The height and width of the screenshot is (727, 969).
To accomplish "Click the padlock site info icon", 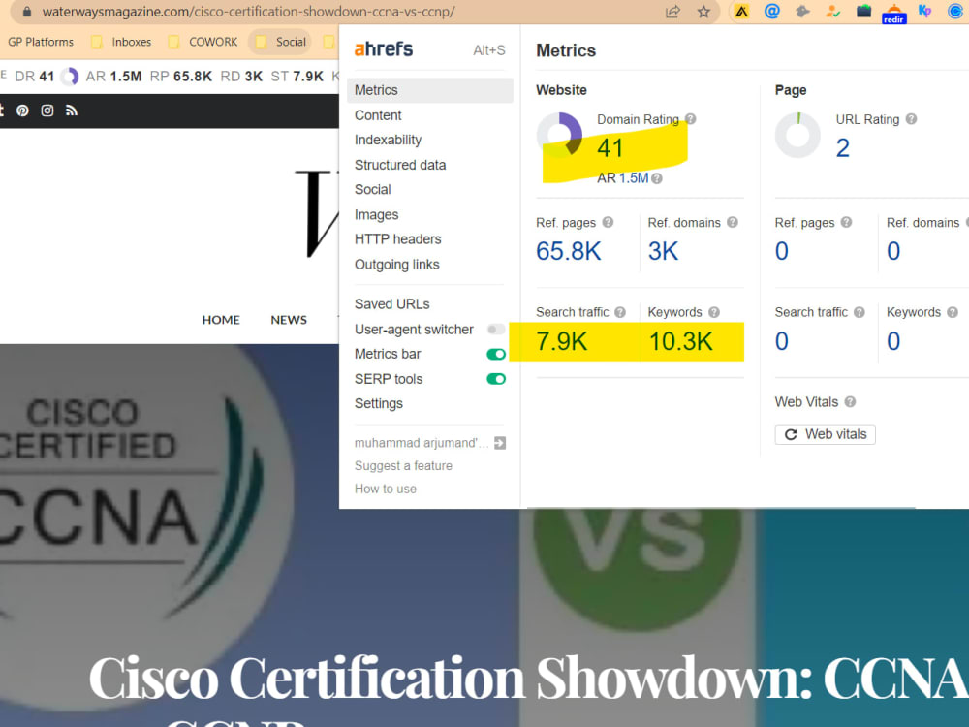I will 26,11.
